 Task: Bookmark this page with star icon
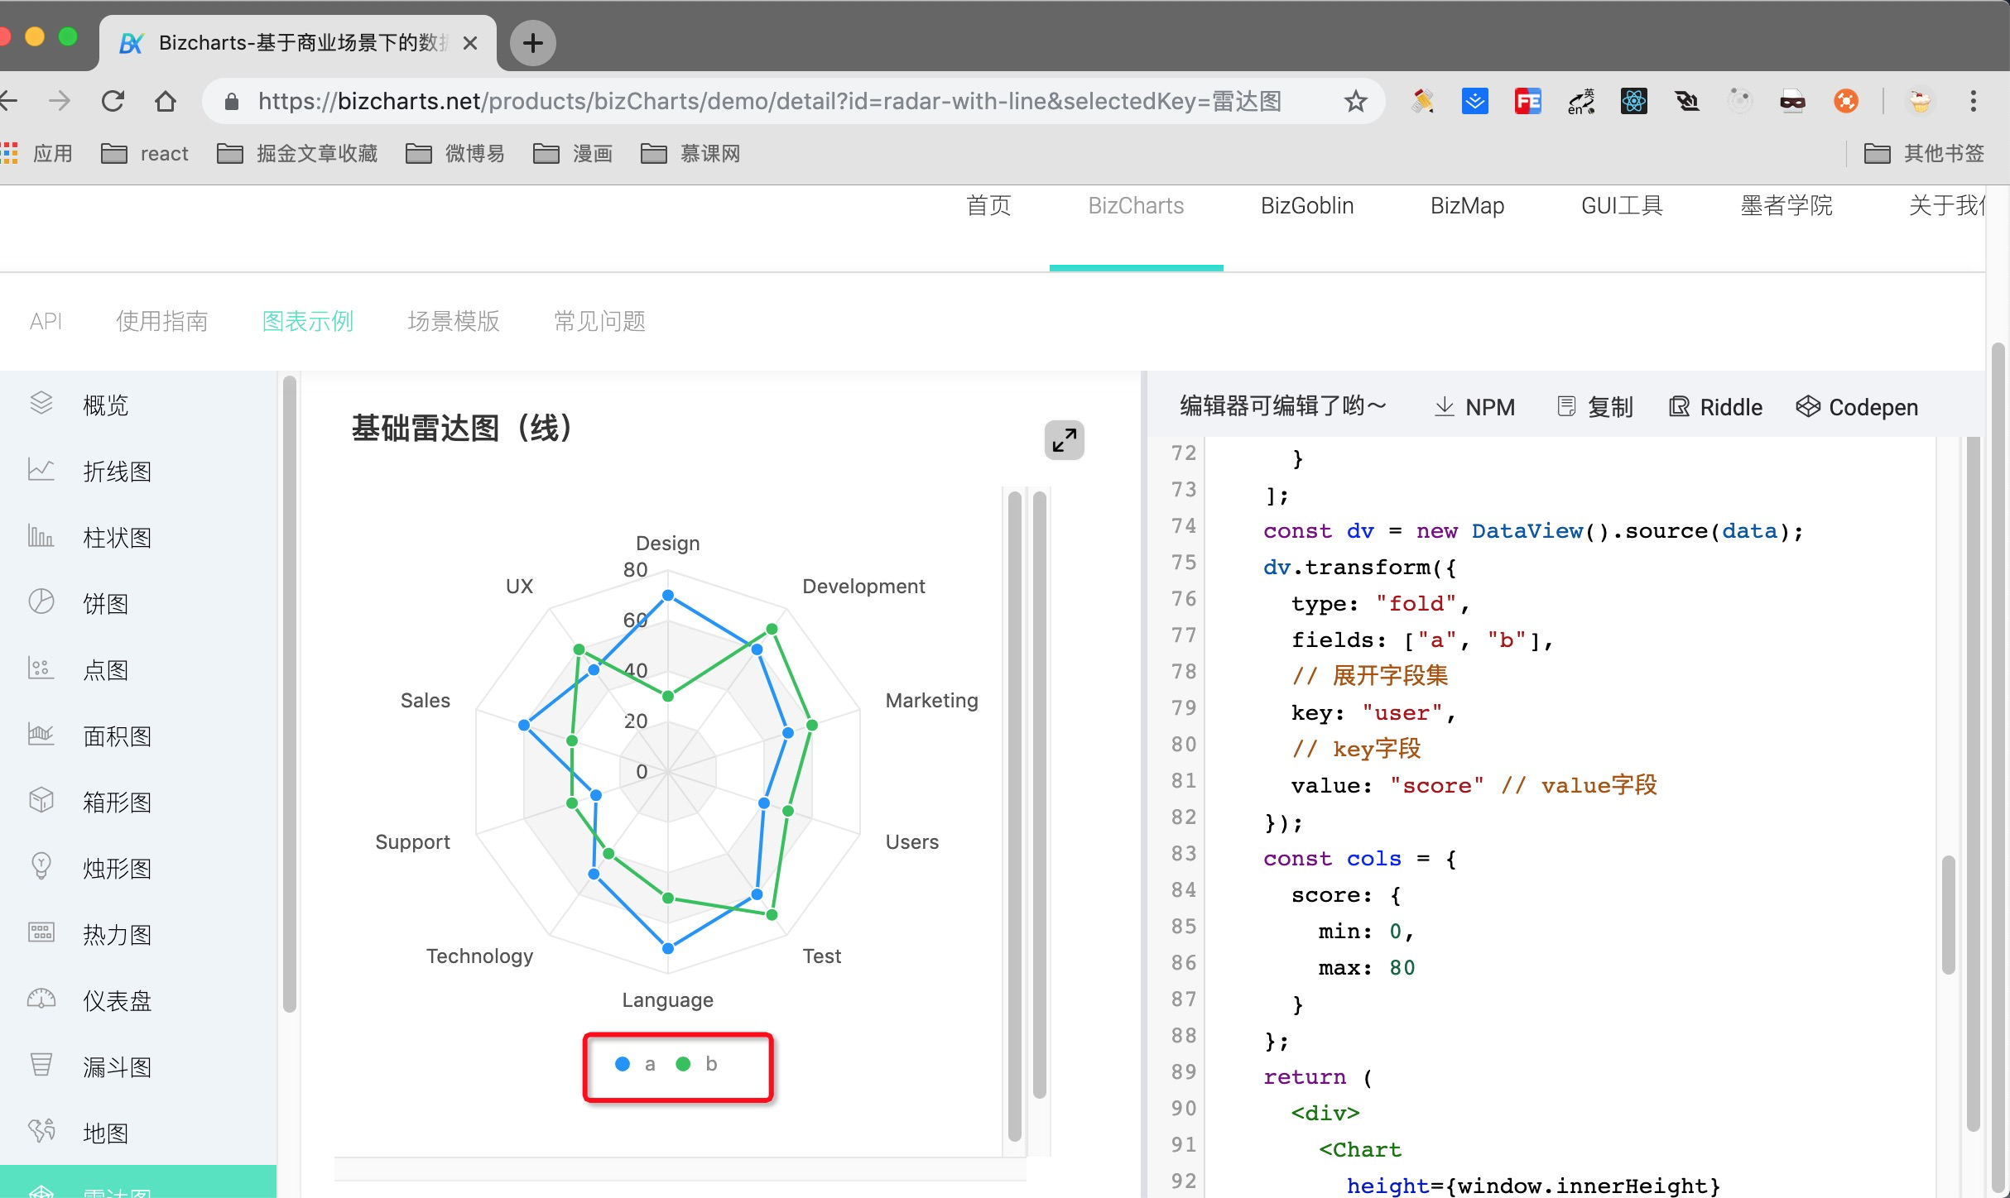tap(1355, 101)
